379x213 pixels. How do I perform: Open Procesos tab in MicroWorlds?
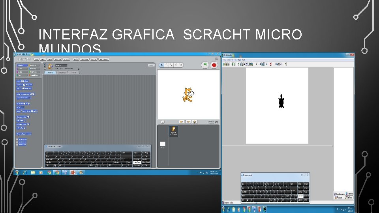[340, 197]
